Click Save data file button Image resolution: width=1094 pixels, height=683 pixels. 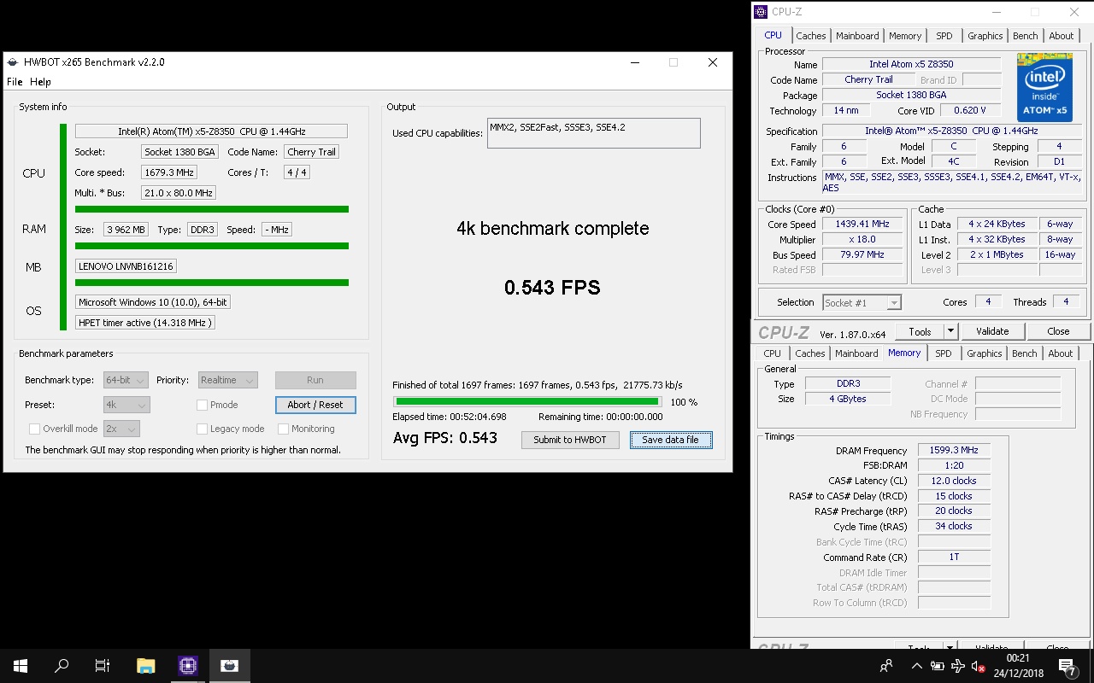[x=671, y=440]
